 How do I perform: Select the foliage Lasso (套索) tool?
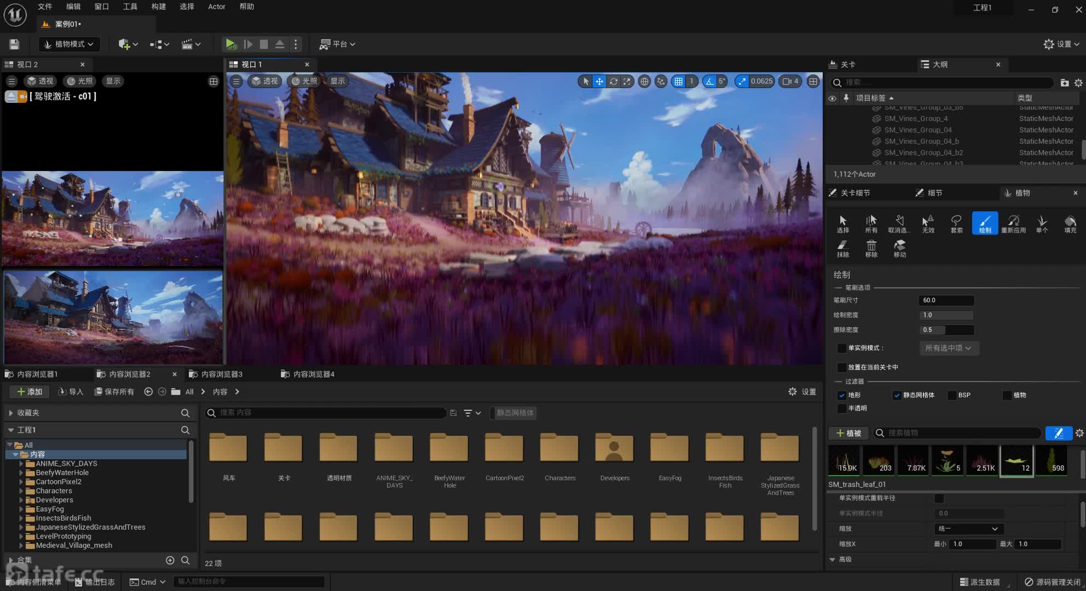[x=956, y=223]
